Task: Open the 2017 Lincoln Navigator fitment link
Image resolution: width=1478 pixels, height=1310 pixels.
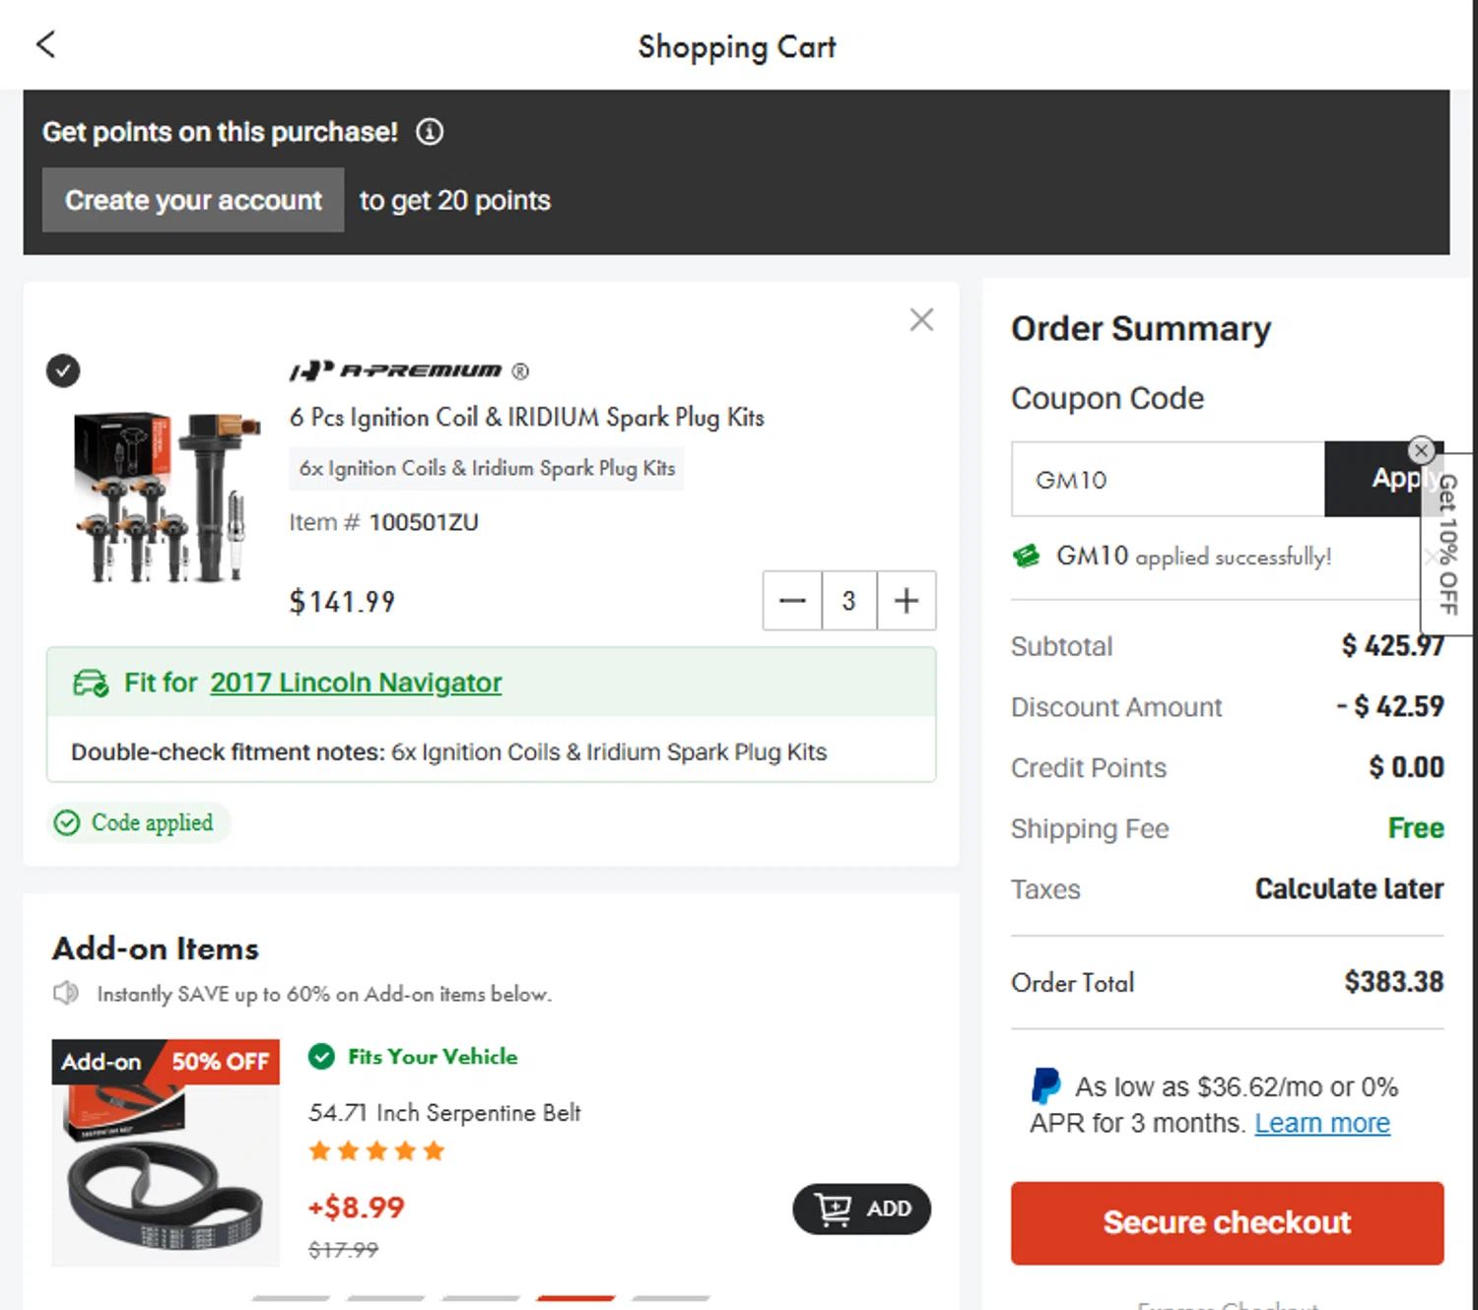Action: coord(356,683)
